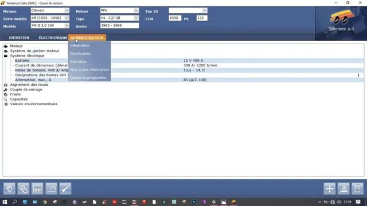Choose Activation from the Administration menu
This screenshot has width=367, height=206.
pyautogui.click(x=78, y=62)
